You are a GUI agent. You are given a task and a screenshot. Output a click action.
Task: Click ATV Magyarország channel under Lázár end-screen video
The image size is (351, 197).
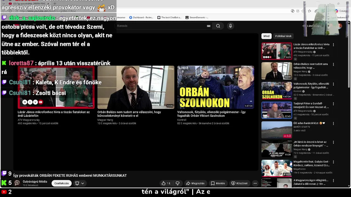pyautogui.click(x=29, y=120)
